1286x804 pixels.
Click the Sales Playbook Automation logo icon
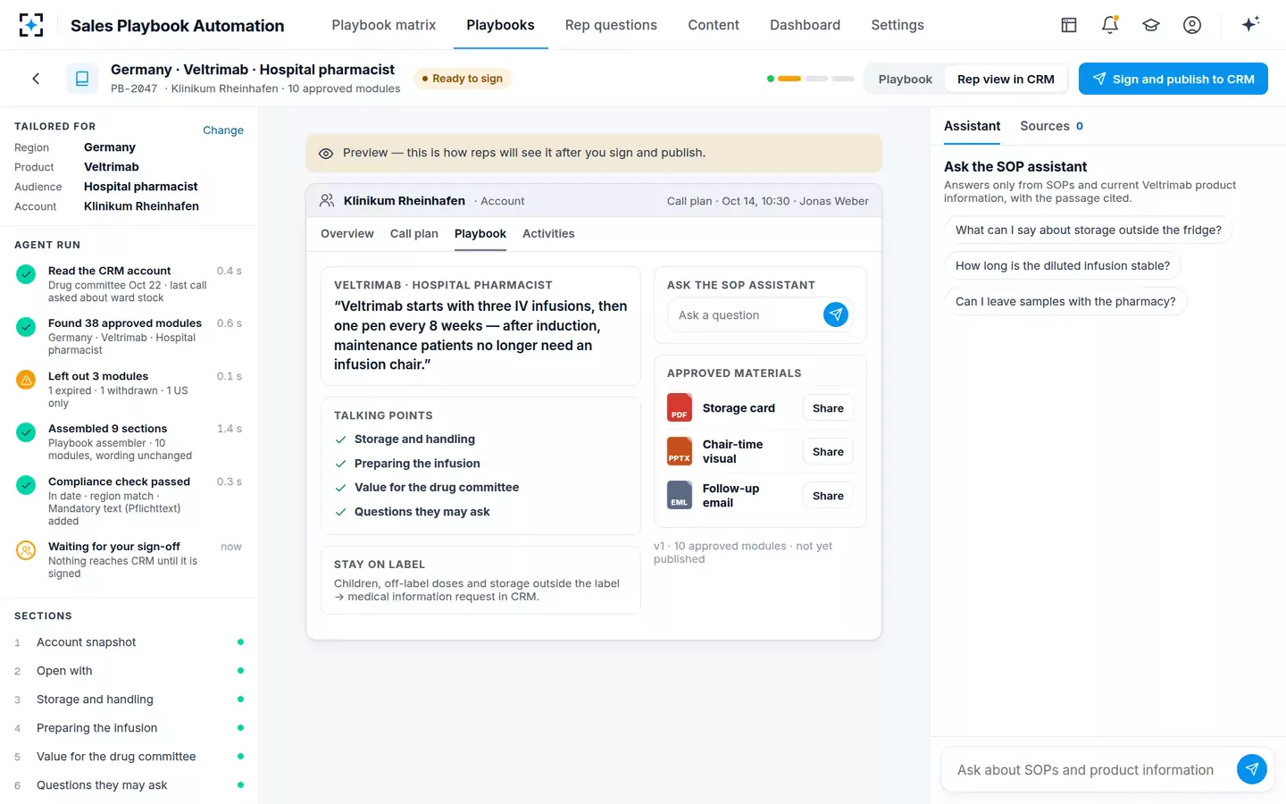(x=31, y=25)
